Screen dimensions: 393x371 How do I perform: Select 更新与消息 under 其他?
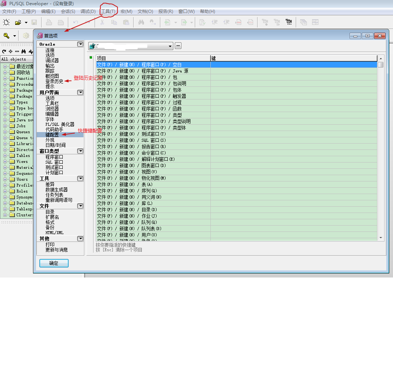[x=56, y=250]
